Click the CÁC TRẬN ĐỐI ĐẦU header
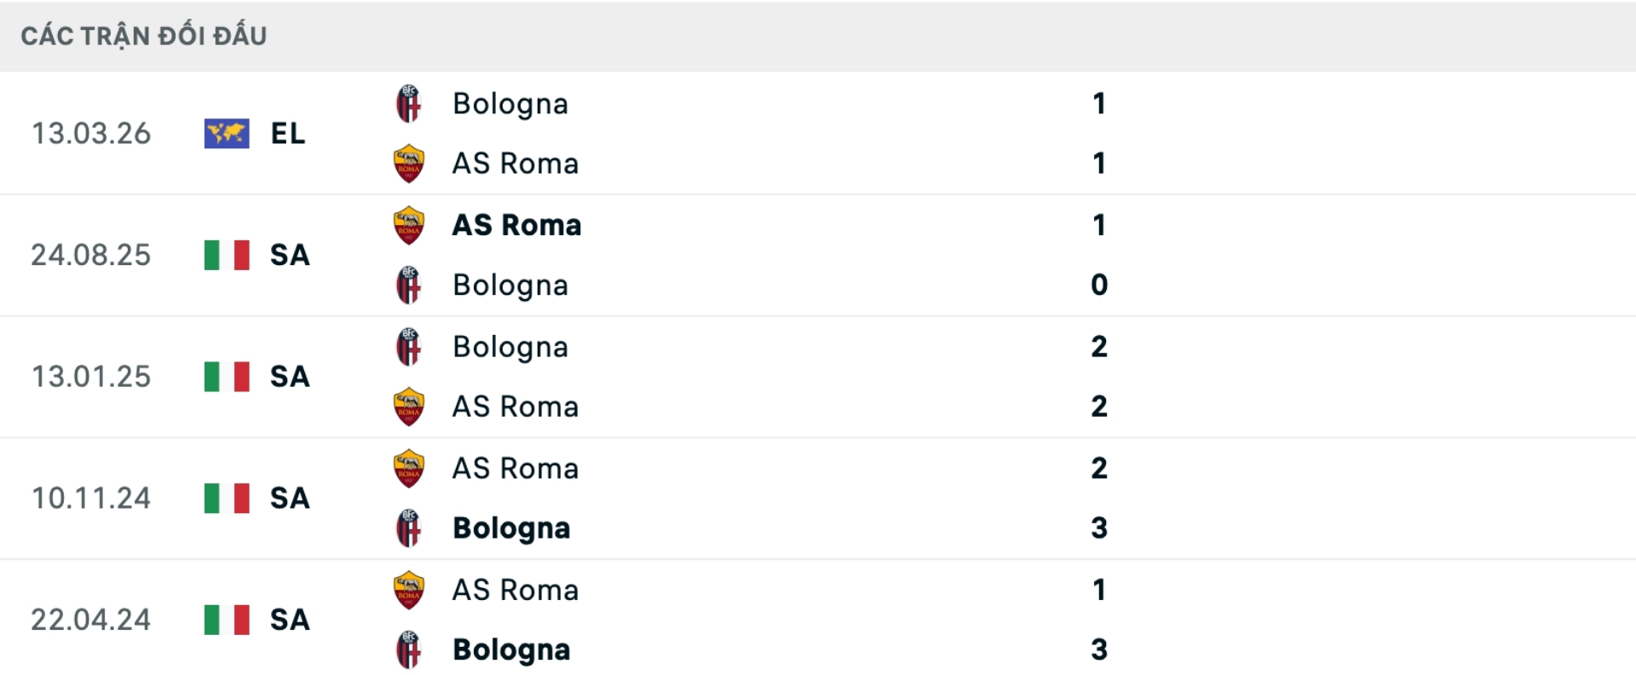 [x=144, y=36]
